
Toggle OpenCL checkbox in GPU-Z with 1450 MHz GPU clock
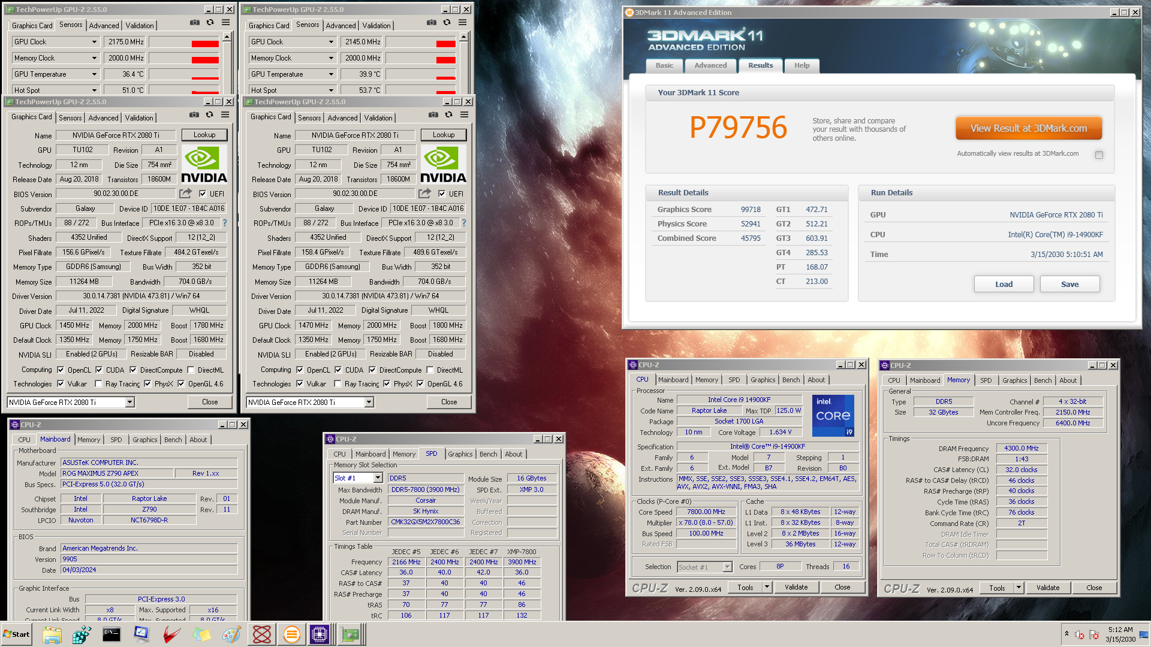coord(60,370)
